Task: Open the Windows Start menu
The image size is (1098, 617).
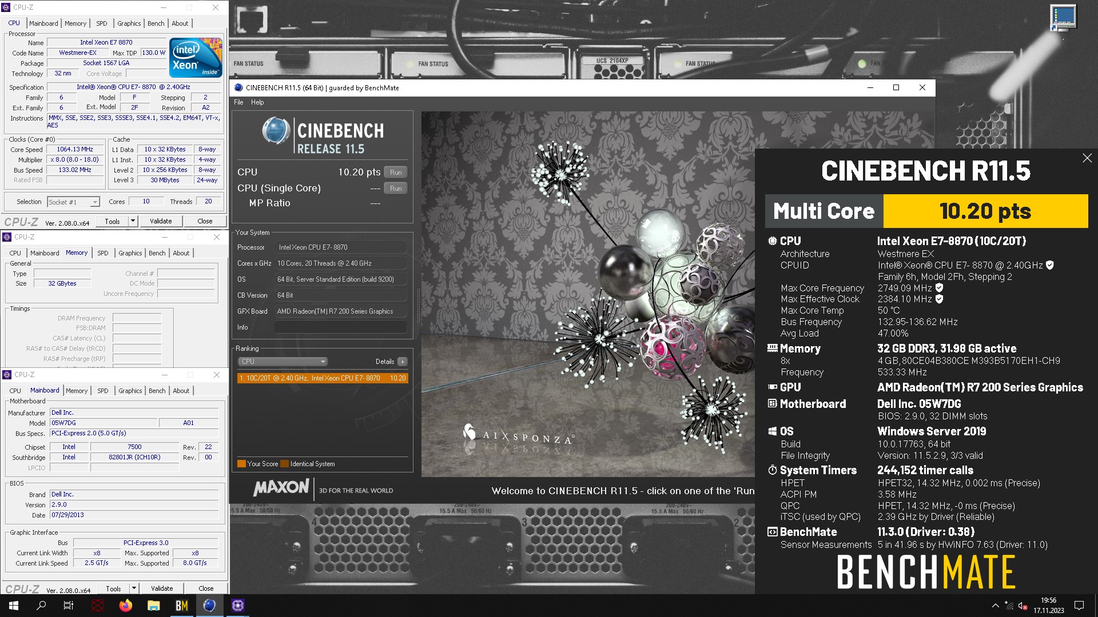Action: 14,606
